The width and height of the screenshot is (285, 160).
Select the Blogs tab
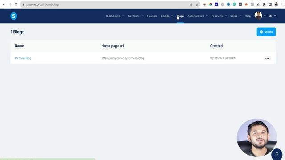[x=180, y=16]
